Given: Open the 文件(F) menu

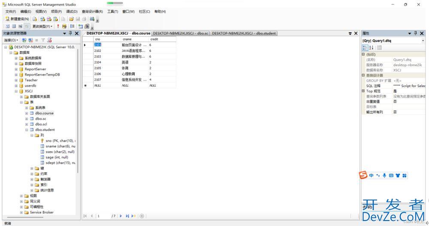Looking at the screenshot, I should (11, 12).
